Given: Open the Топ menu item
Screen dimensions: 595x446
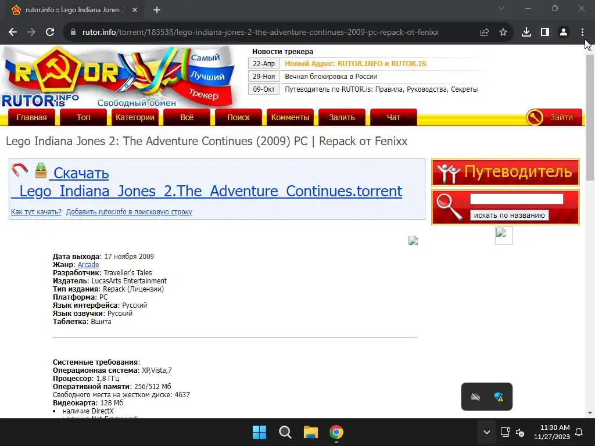Looking at the screenshot, I should pos(84,117).
